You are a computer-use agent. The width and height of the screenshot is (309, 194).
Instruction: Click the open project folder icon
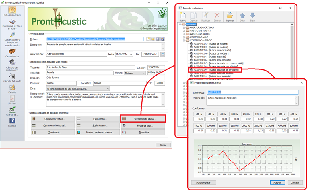153,39
